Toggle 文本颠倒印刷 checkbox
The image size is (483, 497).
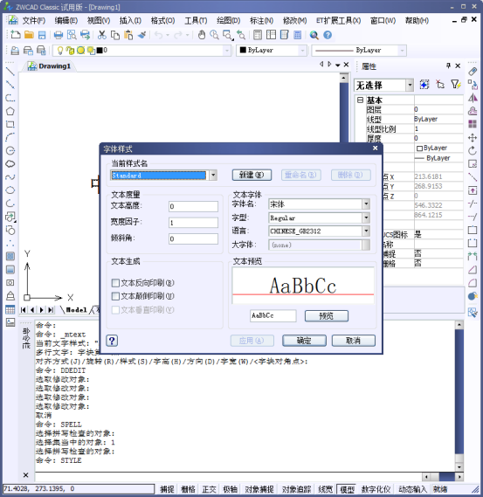115,296
